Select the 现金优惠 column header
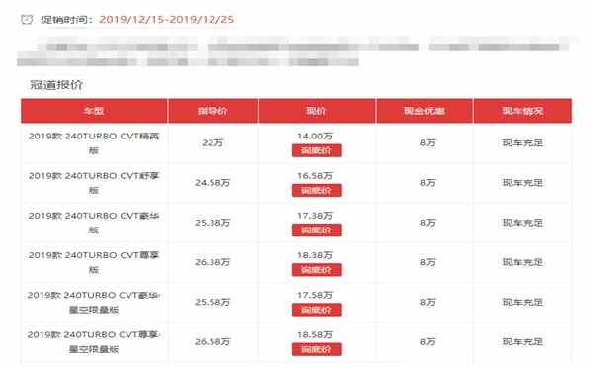 [424, 111]
